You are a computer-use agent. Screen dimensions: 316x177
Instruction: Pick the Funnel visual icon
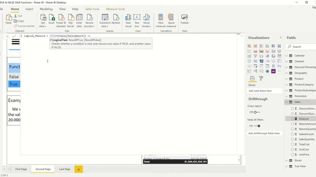255,56
